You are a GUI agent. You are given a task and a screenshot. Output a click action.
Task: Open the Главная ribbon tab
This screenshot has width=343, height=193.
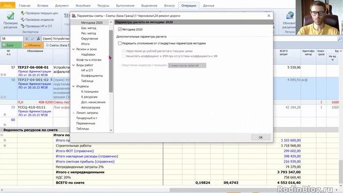tap(25, 5)
